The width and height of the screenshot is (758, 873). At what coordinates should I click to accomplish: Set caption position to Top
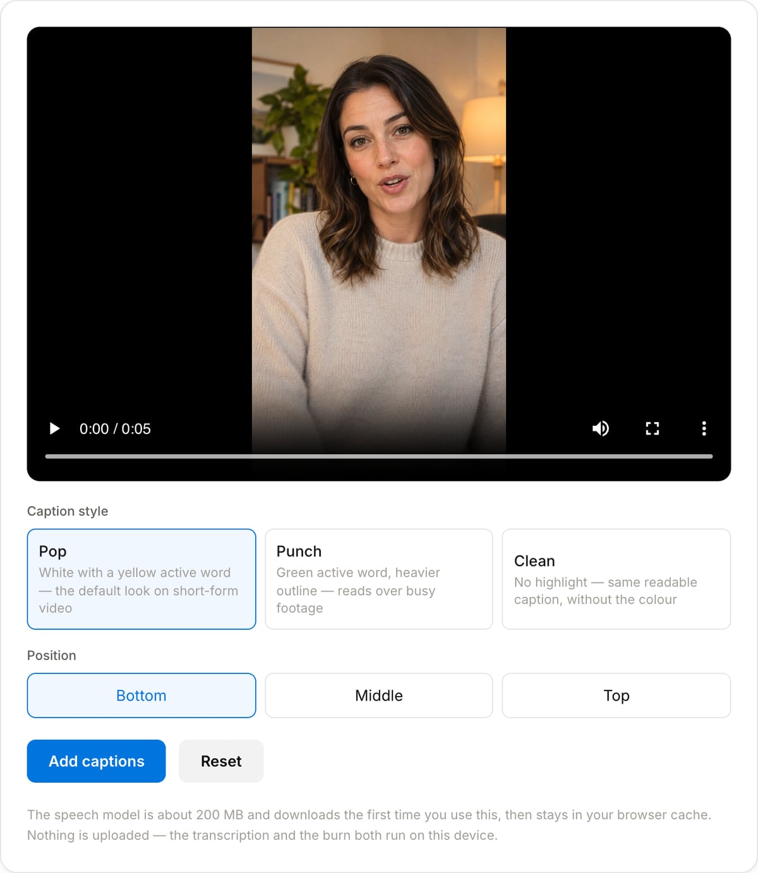pyautogui.click(x=617, y=695)
